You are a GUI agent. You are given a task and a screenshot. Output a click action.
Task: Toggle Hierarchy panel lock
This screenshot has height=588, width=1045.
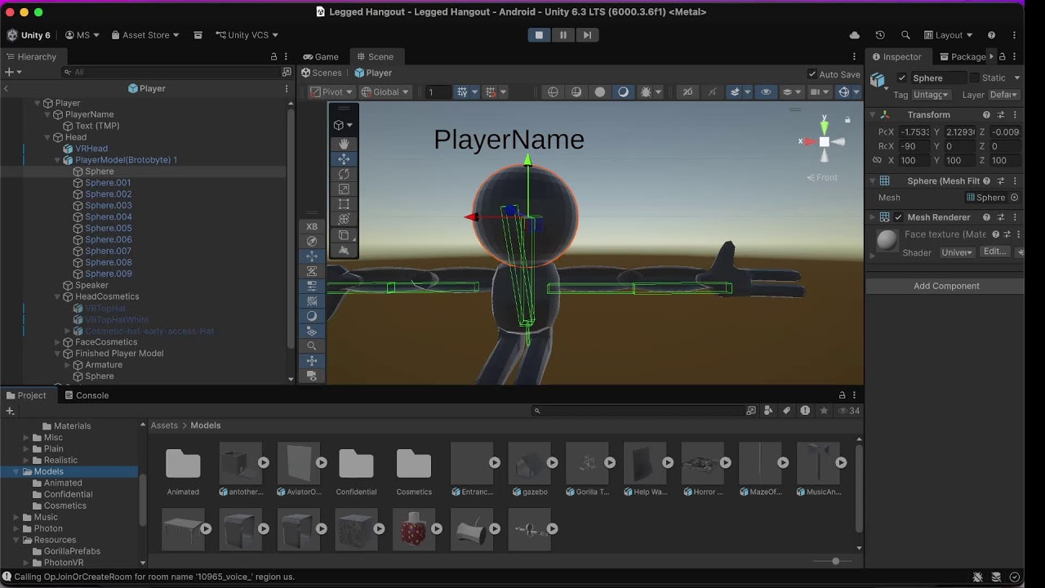273,56
